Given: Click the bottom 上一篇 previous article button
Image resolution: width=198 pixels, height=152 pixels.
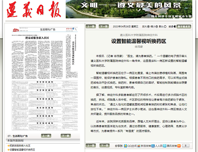Looking at the screenshot, I should 91,146.
